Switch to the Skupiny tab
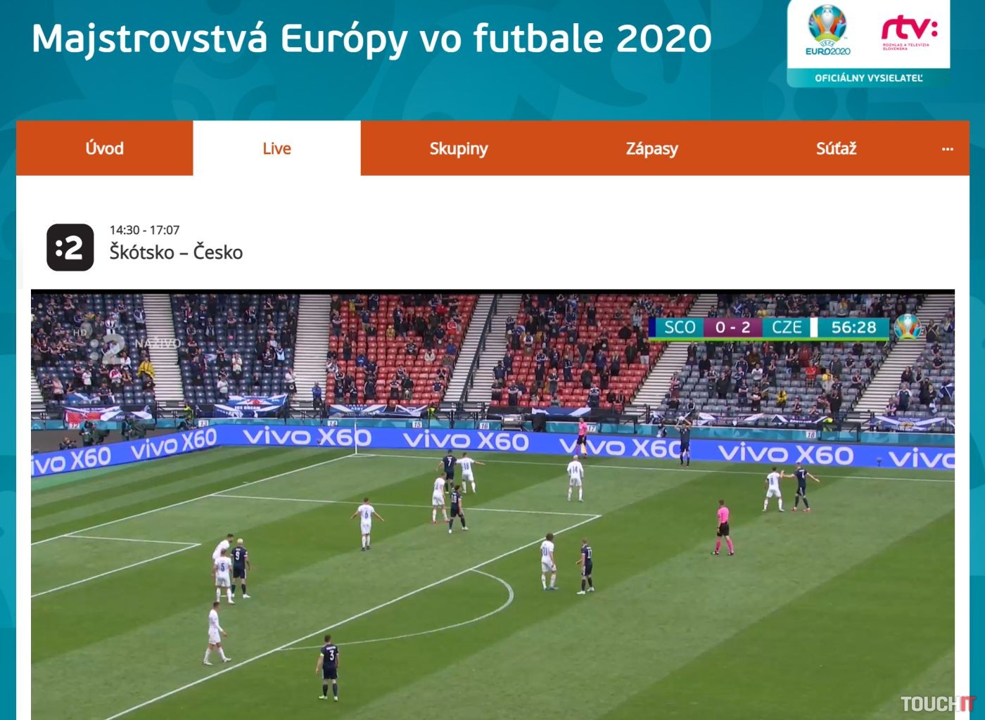985x720 pixels. [459, 148]
